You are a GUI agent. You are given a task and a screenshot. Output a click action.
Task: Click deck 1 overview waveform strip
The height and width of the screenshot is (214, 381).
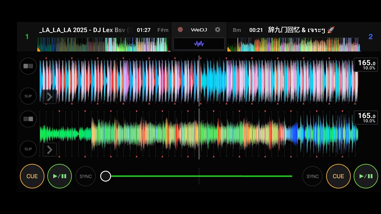click(104, 45)
